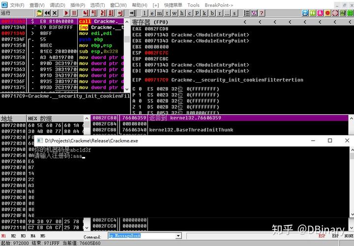This screenshot has width=354, height=246.
Task: Switch to memory dump tab M1
Action: (x=3, y=236)
